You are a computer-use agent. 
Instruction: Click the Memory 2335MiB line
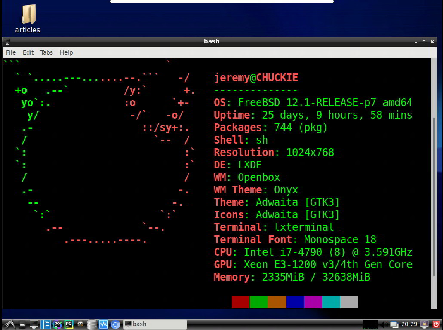click(292, 277)
